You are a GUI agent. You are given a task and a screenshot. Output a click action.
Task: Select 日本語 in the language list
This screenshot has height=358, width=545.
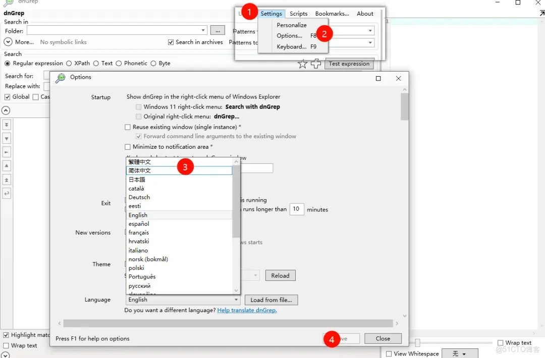click(179, 180)
